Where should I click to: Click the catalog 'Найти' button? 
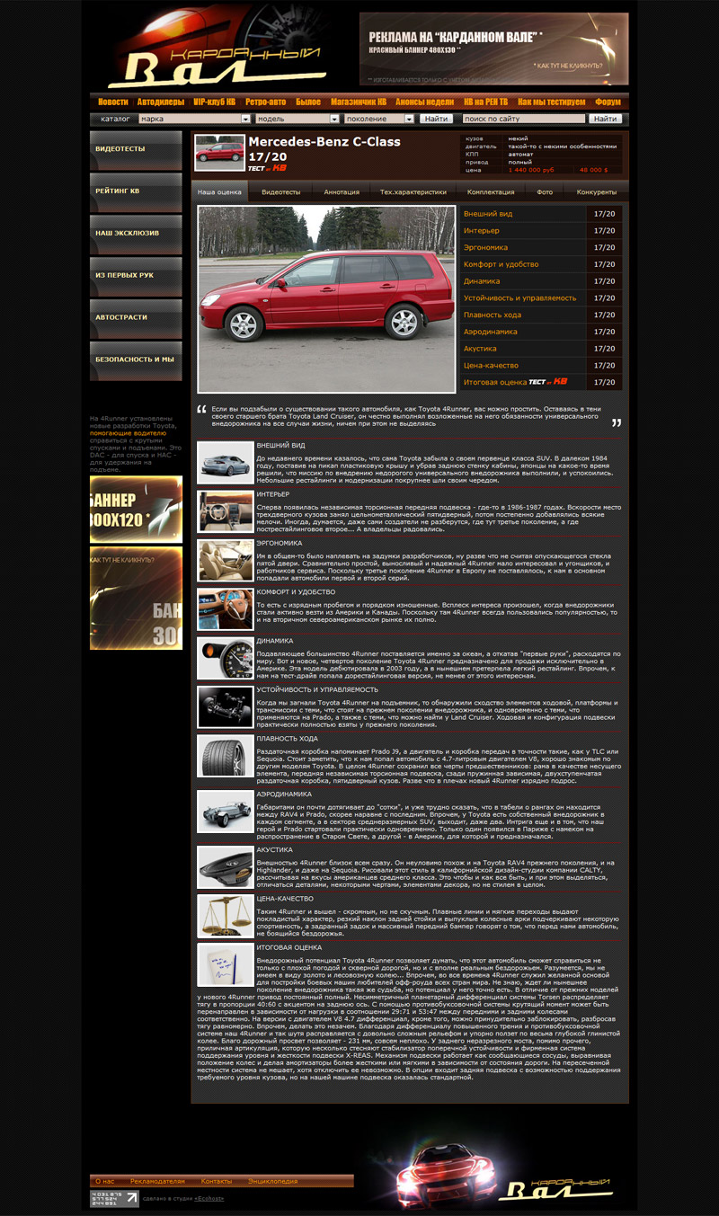point(436,119)
